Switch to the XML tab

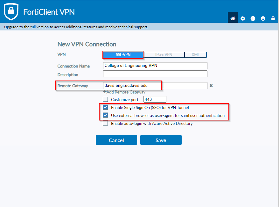click(195, 55)
